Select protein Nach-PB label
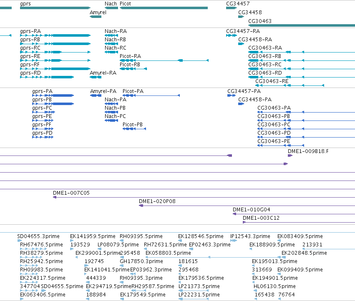Screen dimensions: 355x301 point(115,108)
